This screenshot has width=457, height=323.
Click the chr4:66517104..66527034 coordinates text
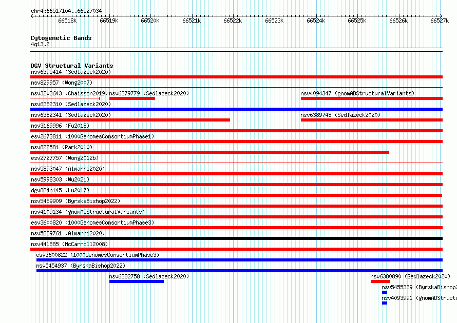[66, 11]
